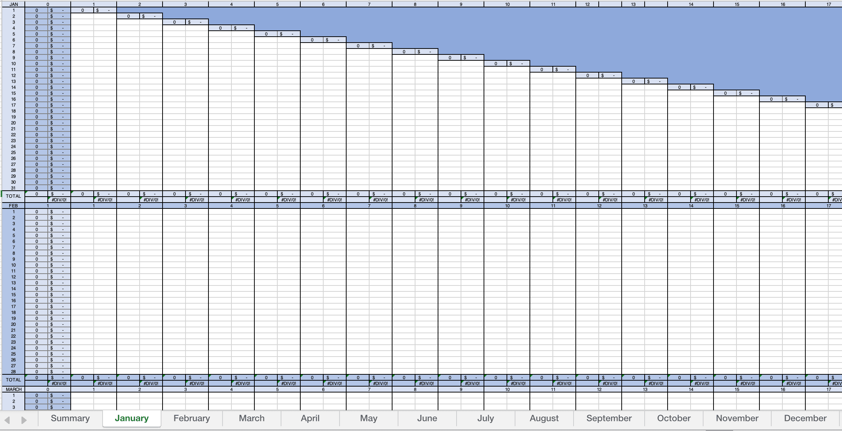This screenshot has width=842, height=431.
Task: Click the next sheet navigation arrow
Action: point(24,420)
